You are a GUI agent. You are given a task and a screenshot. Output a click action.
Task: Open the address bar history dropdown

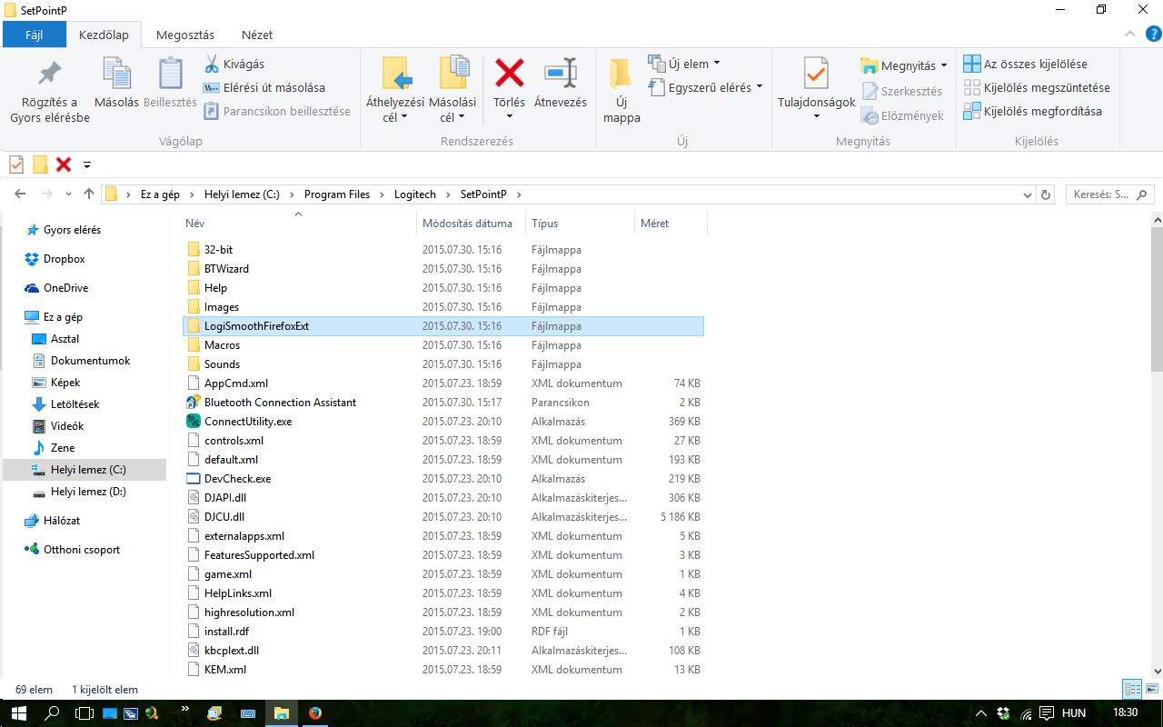pyautogui.click(x=1028, y=194)
